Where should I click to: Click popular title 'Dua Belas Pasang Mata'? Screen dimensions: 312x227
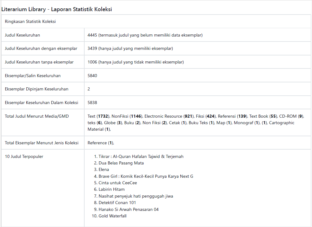click(121, 163)
